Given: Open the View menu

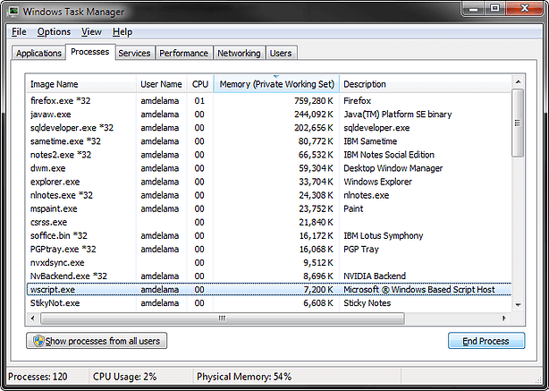Looking at the screenshot, I should click(91, 32).
